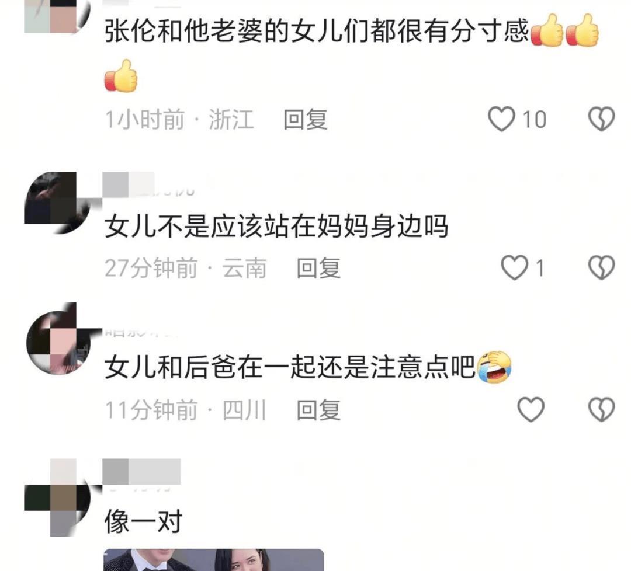This screenshot has height=571, width=631.
Task: Like the Yunnan comment with 1 like
Action: [x=514, y=268]
